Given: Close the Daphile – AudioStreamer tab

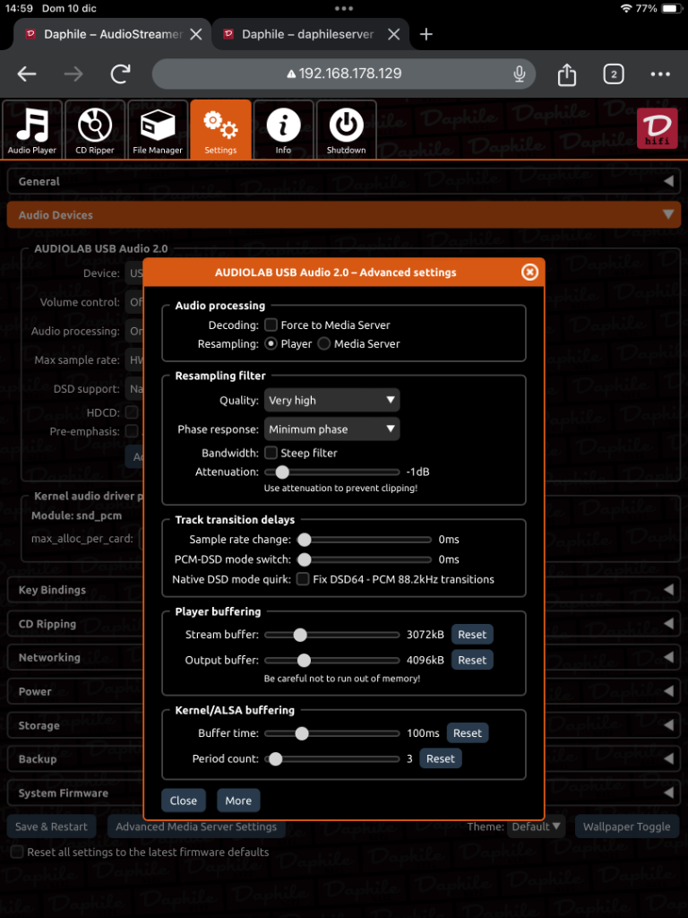Looking at the screenshot, I should pos(196,35).
